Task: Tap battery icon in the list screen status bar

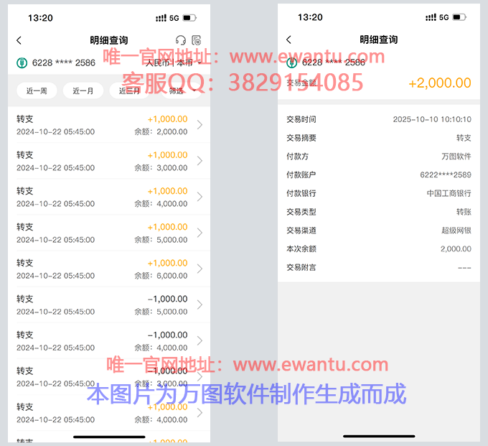Action: 189,18
